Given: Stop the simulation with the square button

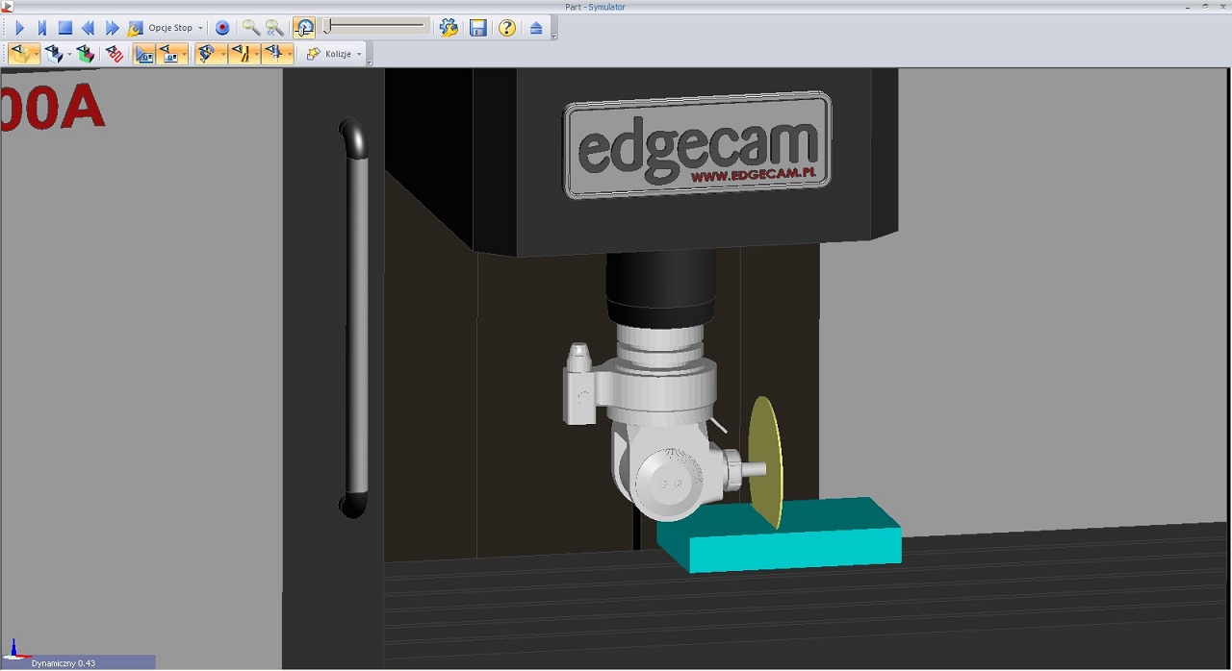Looking at the screenshot, I should [x=65, y=28].
